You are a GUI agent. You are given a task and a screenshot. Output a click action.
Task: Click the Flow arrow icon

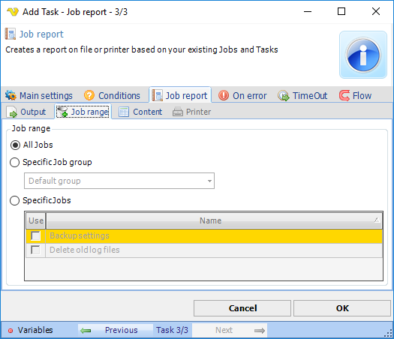(x=344, y=95)
